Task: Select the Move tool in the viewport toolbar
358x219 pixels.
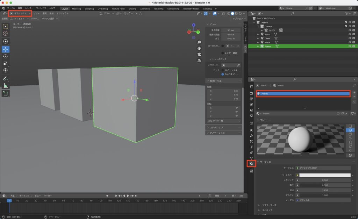Action: [x=6, y=49]
